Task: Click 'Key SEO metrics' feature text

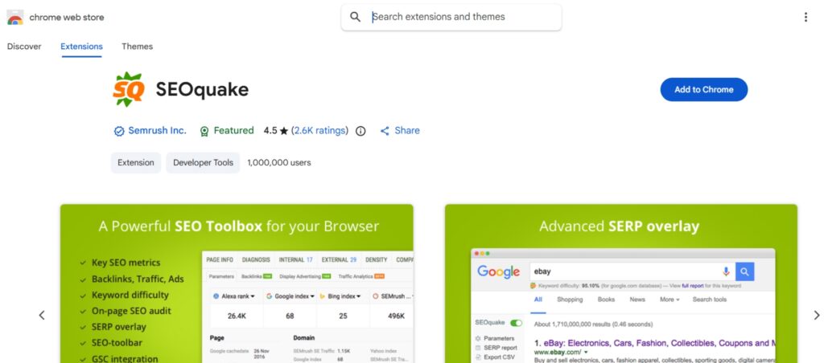Action: point(126,263)
